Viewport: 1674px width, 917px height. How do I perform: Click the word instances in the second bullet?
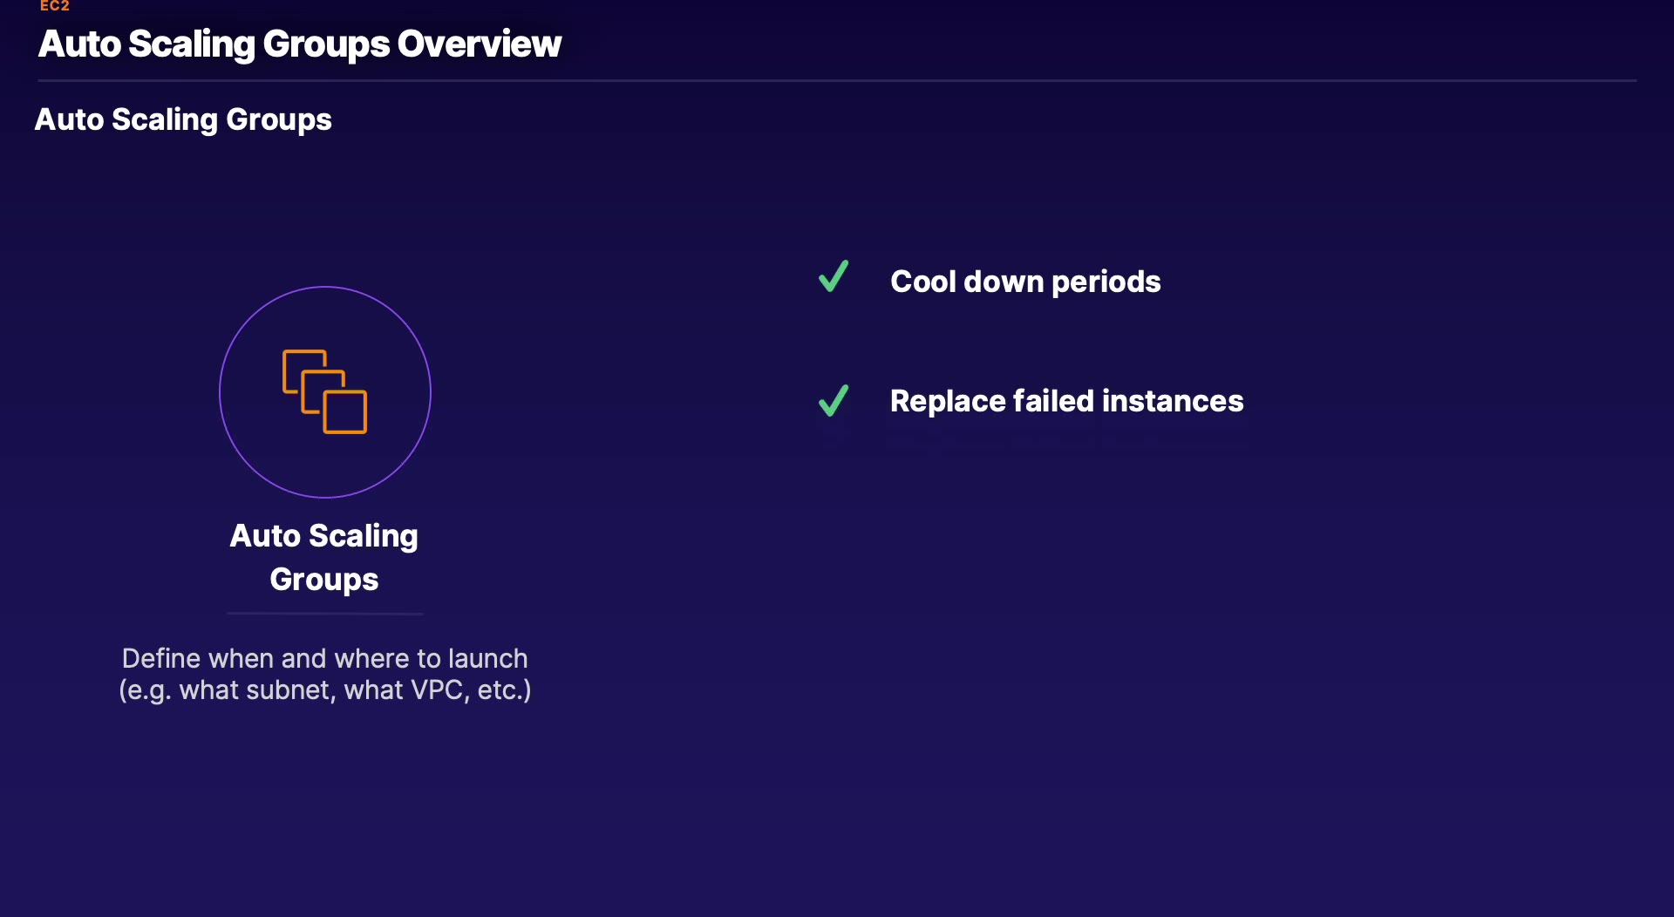pos(1173,401)
